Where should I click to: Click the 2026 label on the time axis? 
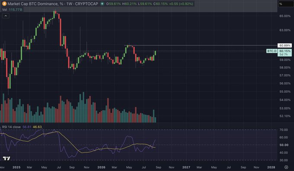(x=101, y=167)
